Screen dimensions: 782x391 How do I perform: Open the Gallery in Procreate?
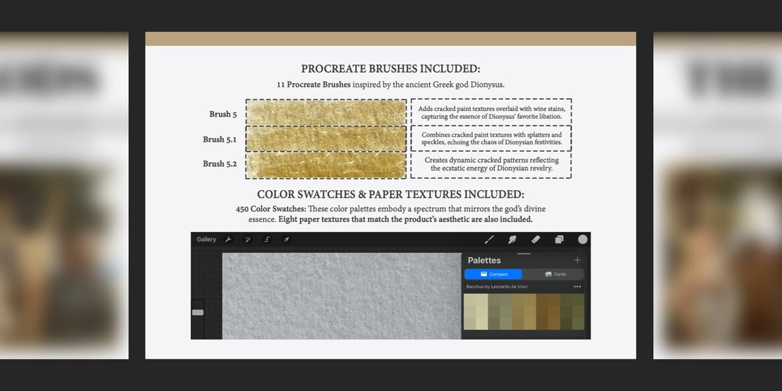tap(206, 240)
